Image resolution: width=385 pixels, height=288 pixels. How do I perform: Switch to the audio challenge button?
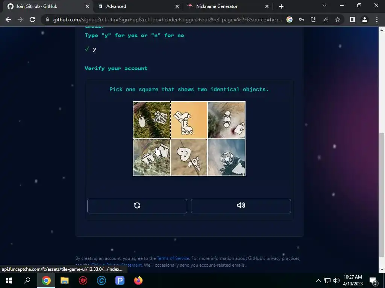pyautogui.click(x=241, y=206)
